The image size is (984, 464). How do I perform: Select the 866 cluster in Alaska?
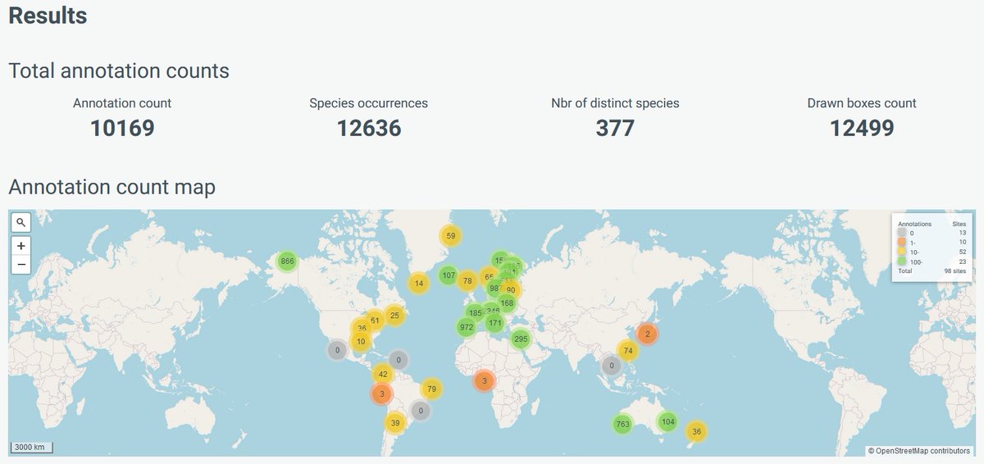click(287, 262)
